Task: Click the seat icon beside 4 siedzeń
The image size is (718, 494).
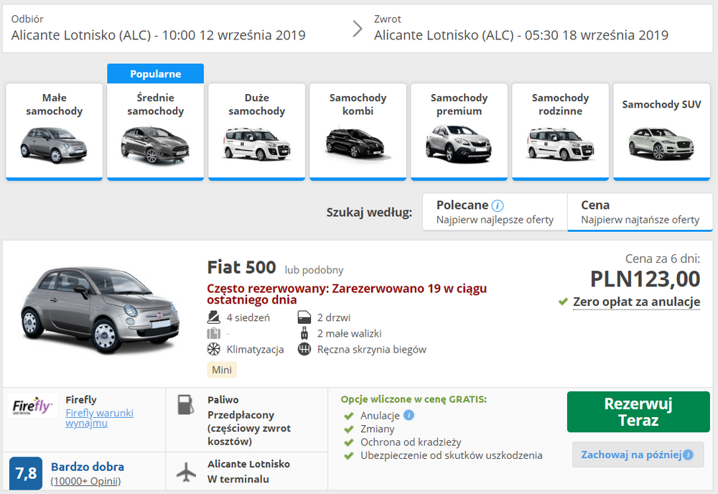Action: pos(214,317)
